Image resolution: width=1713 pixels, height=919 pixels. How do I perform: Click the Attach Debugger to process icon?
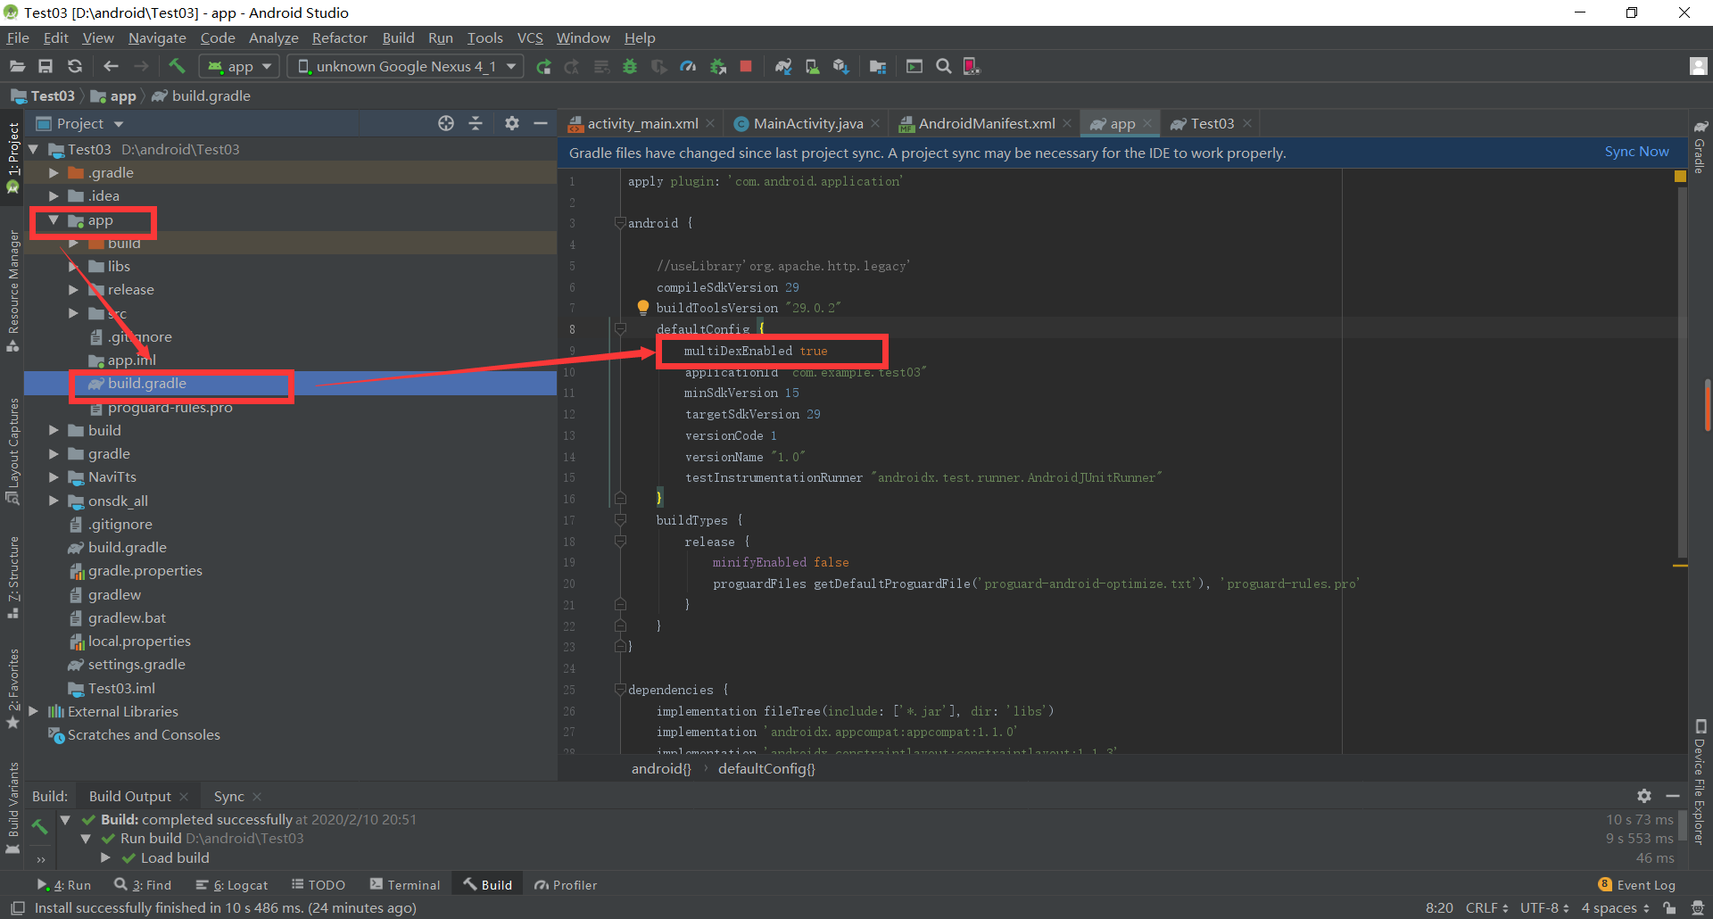coord(718,66)
